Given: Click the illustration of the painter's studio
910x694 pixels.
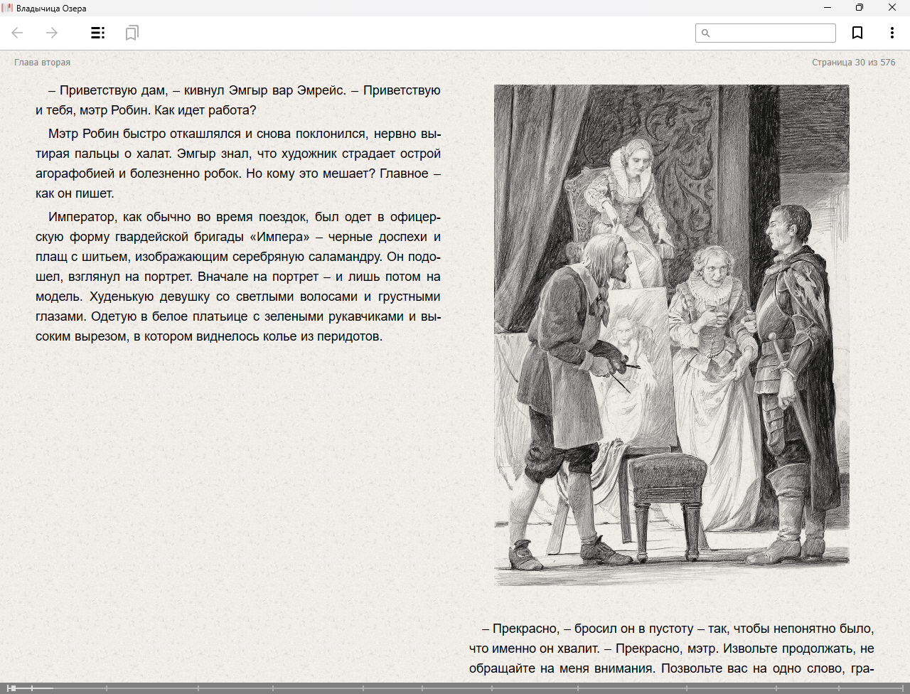Looking at the screenshot, I should pyautogui.click(x=671, y=334).
